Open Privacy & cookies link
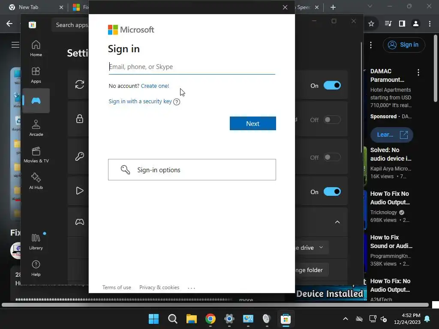The image size is (439, 329). point(159,287)
